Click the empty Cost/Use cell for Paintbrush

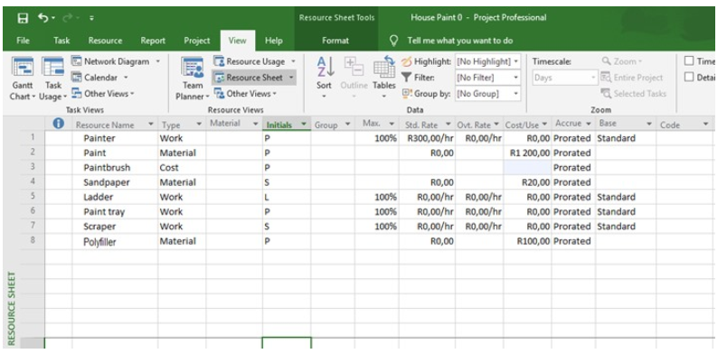[527, 168]
